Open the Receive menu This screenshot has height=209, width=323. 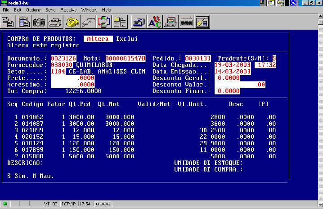click(x=68, y=10)
